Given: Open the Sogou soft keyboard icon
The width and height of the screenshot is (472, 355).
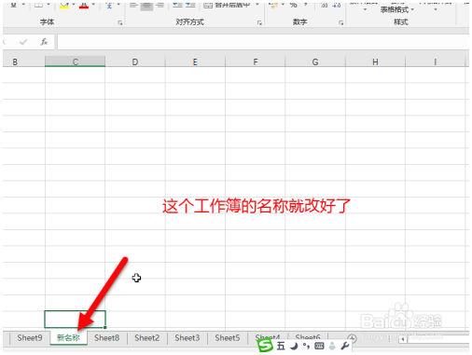Looking at the screenshot, I should click(319, 346).
